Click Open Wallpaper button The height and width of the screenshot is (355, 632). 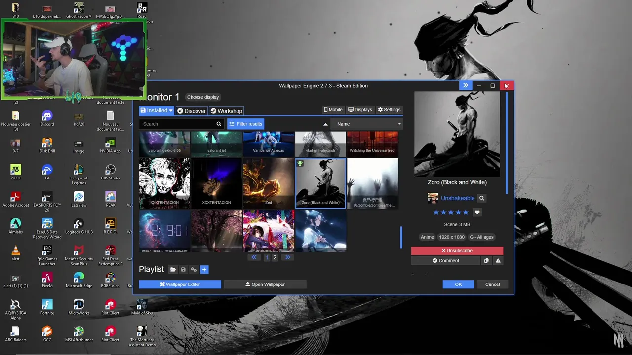265,284
